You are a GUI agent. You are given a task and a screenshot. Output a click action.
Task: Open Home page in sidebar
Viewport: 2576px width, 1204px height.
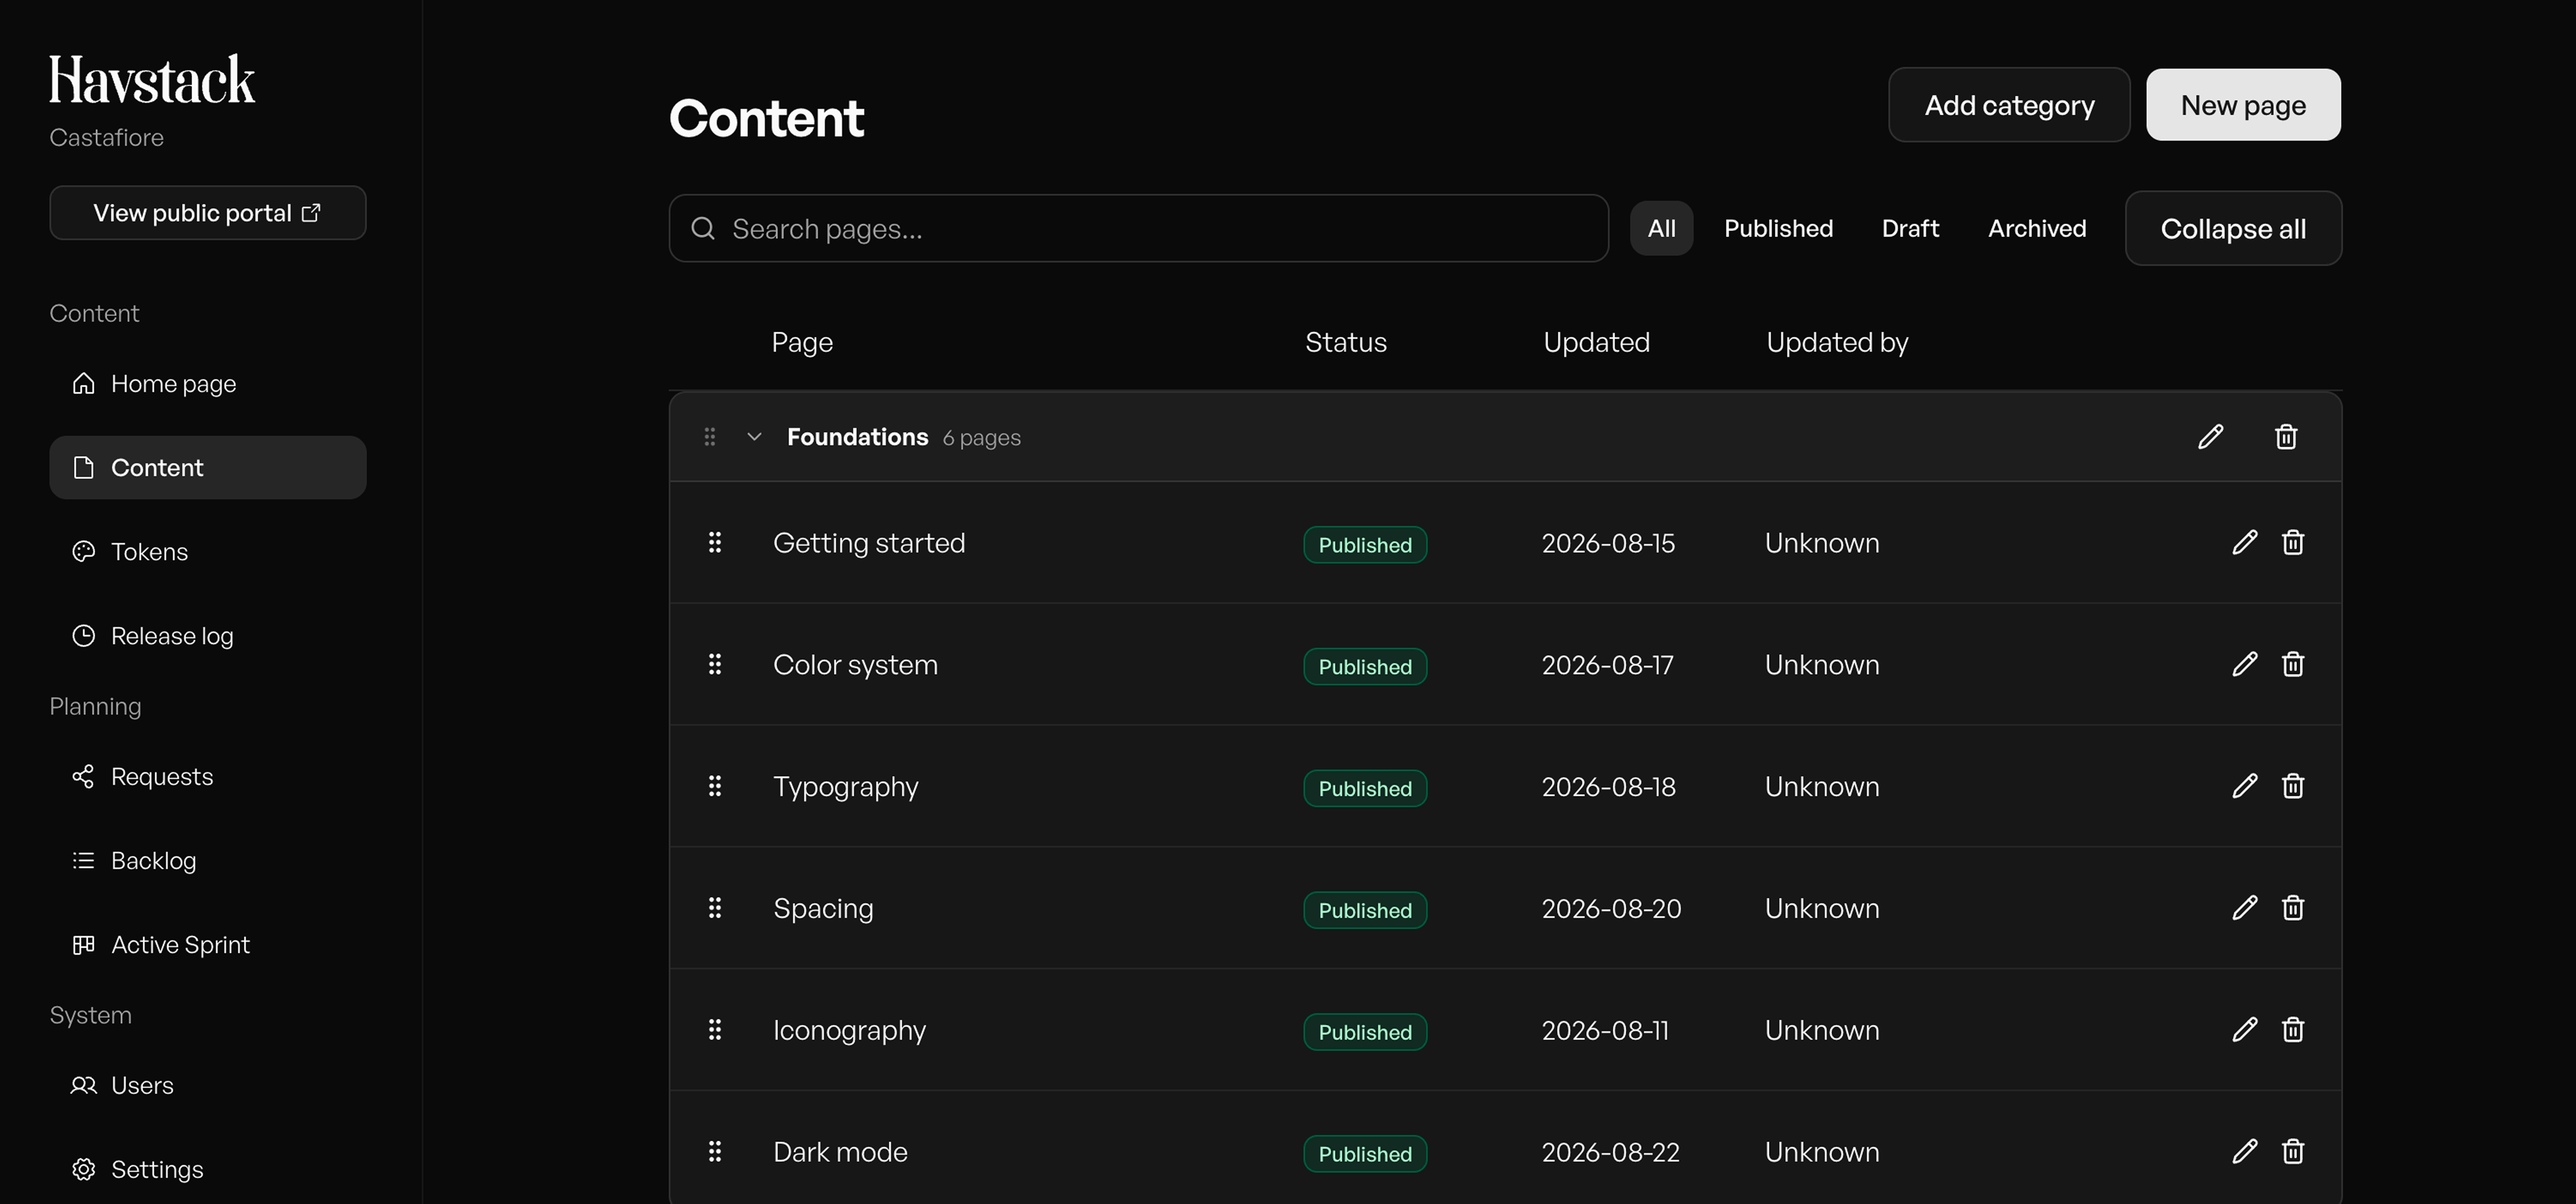pos(208,384)
